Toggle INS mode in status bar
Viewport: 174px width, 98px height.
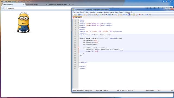tap(172, 90)
